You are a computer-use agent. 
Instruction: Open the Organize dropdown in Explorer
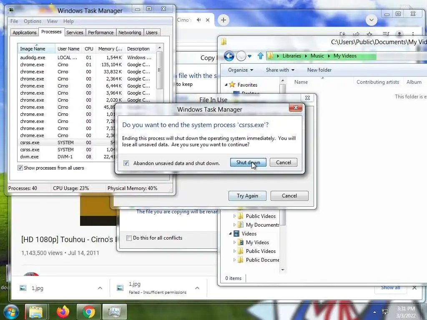coord(241,70)
